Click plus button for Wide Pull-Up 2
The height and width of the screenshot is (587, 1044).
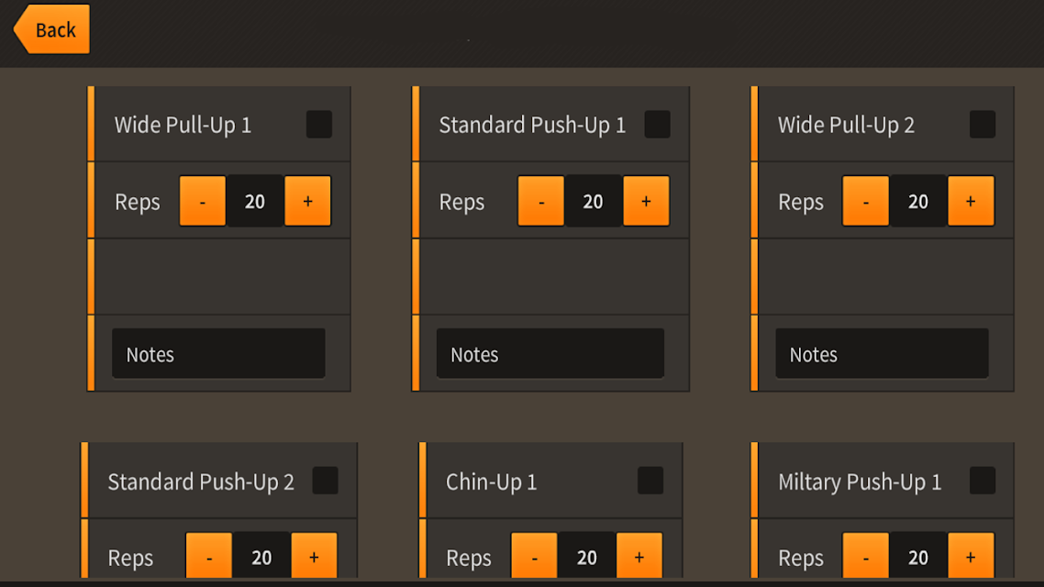pos(971,201)
